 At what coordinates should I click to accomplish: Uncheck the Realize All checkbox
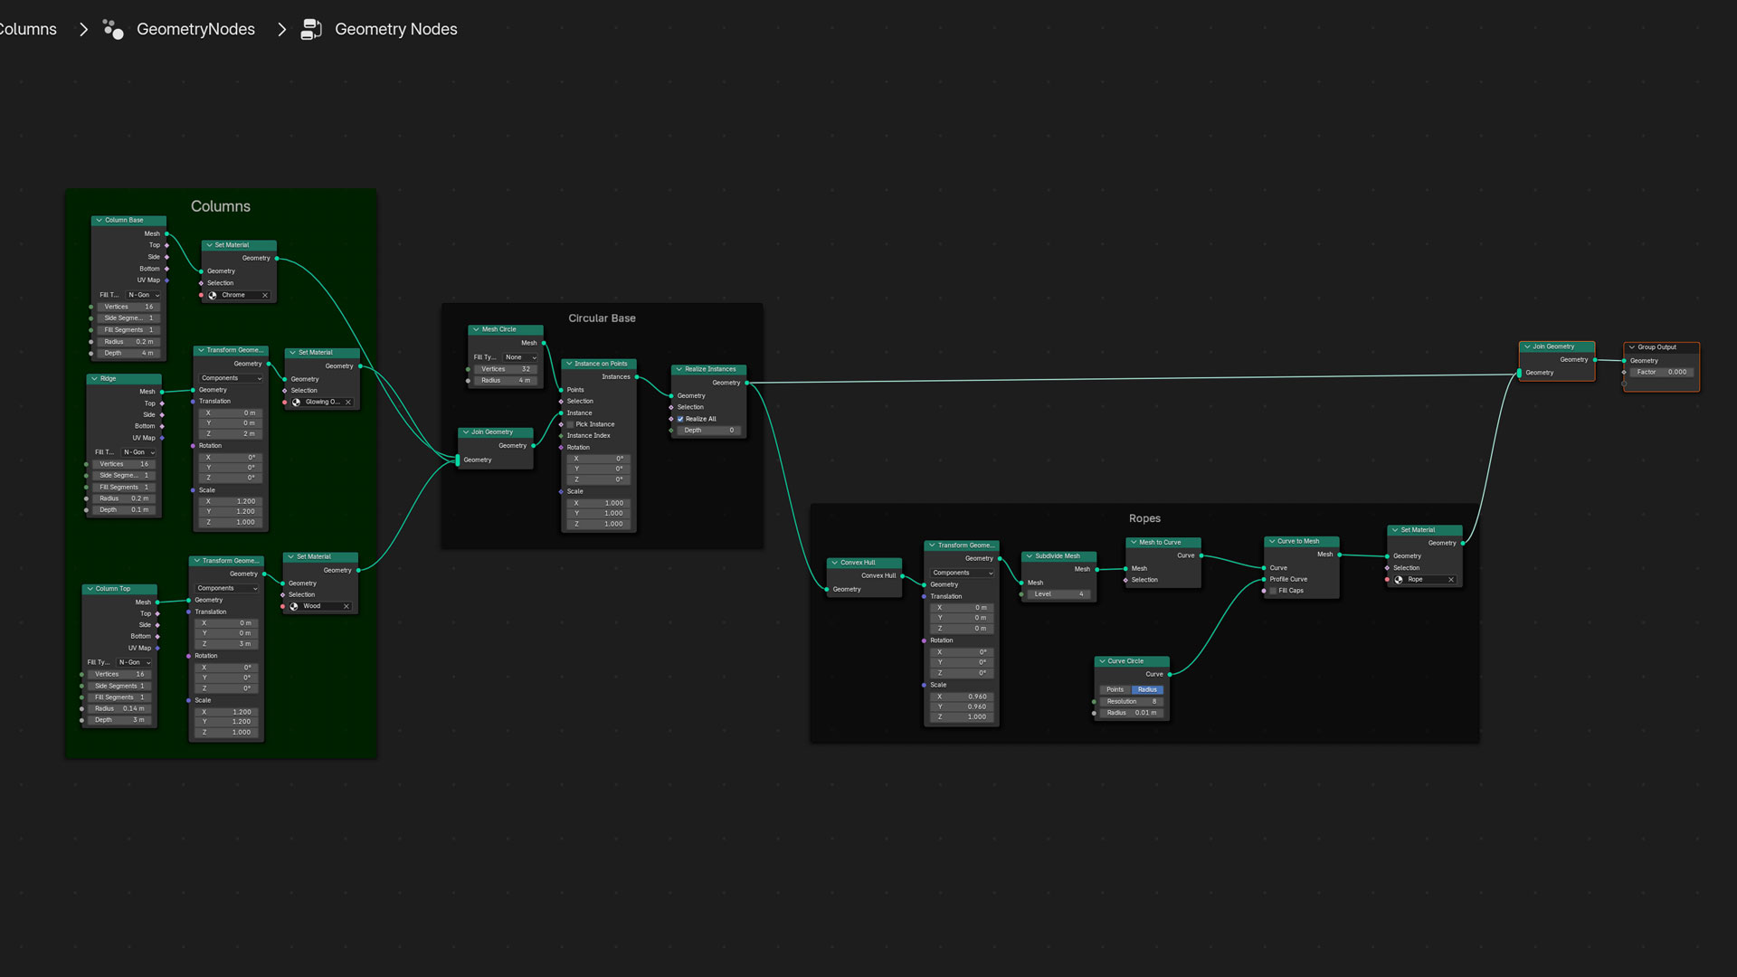pos(680,419)
